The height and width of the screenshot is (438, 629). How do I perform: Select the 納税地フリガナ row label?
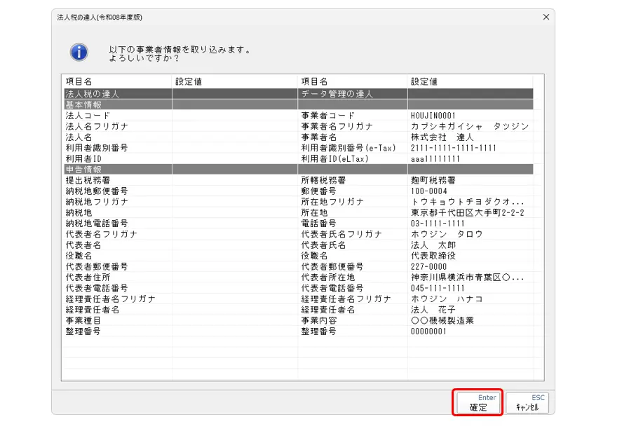point(97,202)
